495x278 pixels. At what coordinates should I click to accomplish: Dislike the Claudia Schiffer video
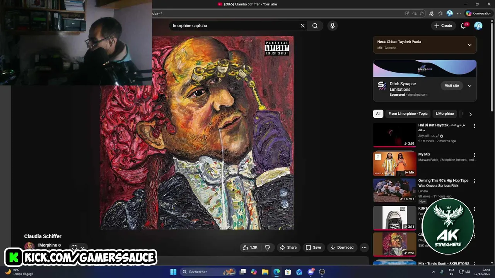pyautogui.click(x=267, y=247)
